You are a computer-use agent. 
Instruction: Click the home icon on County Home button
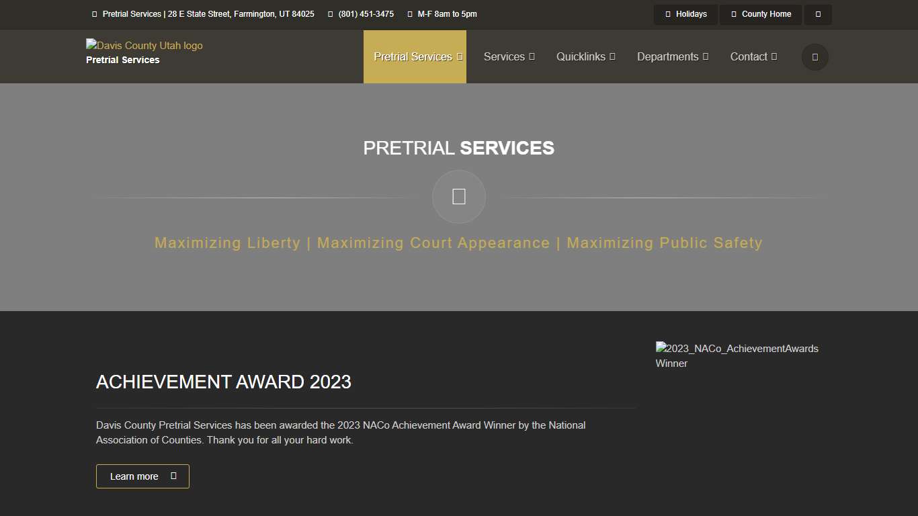(x=736, y=14)
